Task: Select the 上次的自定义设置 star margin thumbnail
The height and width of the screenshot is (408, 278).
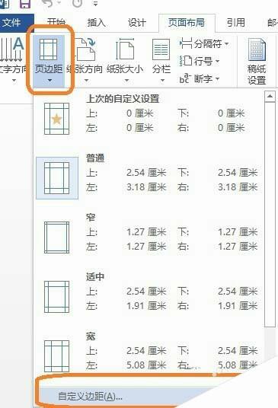Action: point(56,119)
